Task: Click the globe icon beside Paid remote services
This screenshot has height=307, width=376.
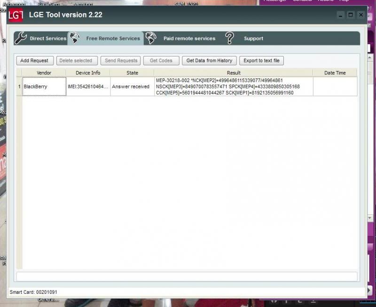Action: click(151, 38)
